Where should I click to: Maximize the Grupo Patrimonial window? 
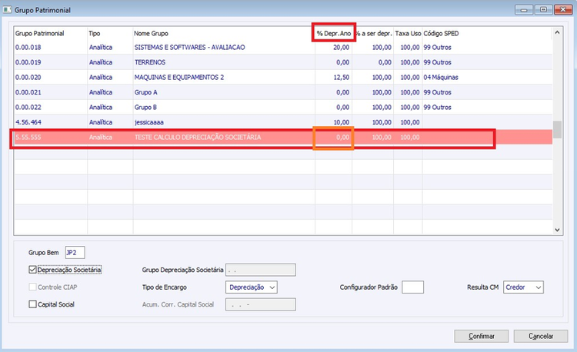point(543,9)
